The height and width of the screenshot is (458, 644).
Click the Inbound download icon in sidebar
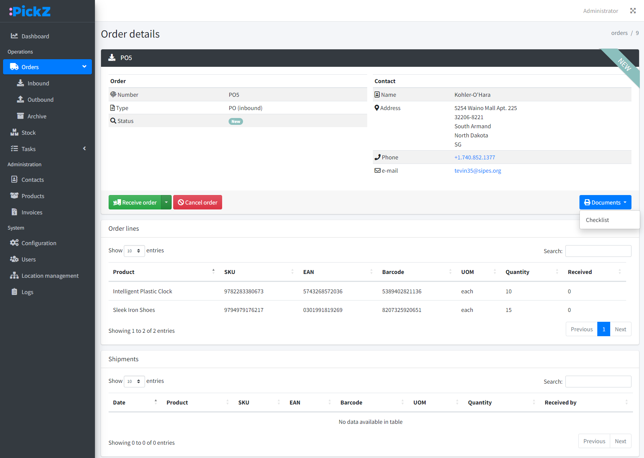click(21, 83)
